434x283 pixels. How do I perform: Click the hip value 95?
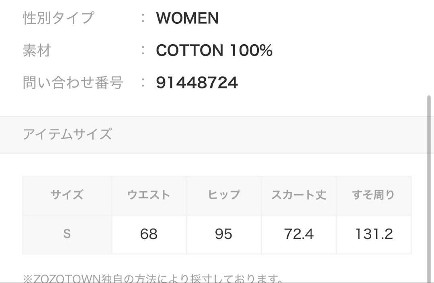coord(224,234)
